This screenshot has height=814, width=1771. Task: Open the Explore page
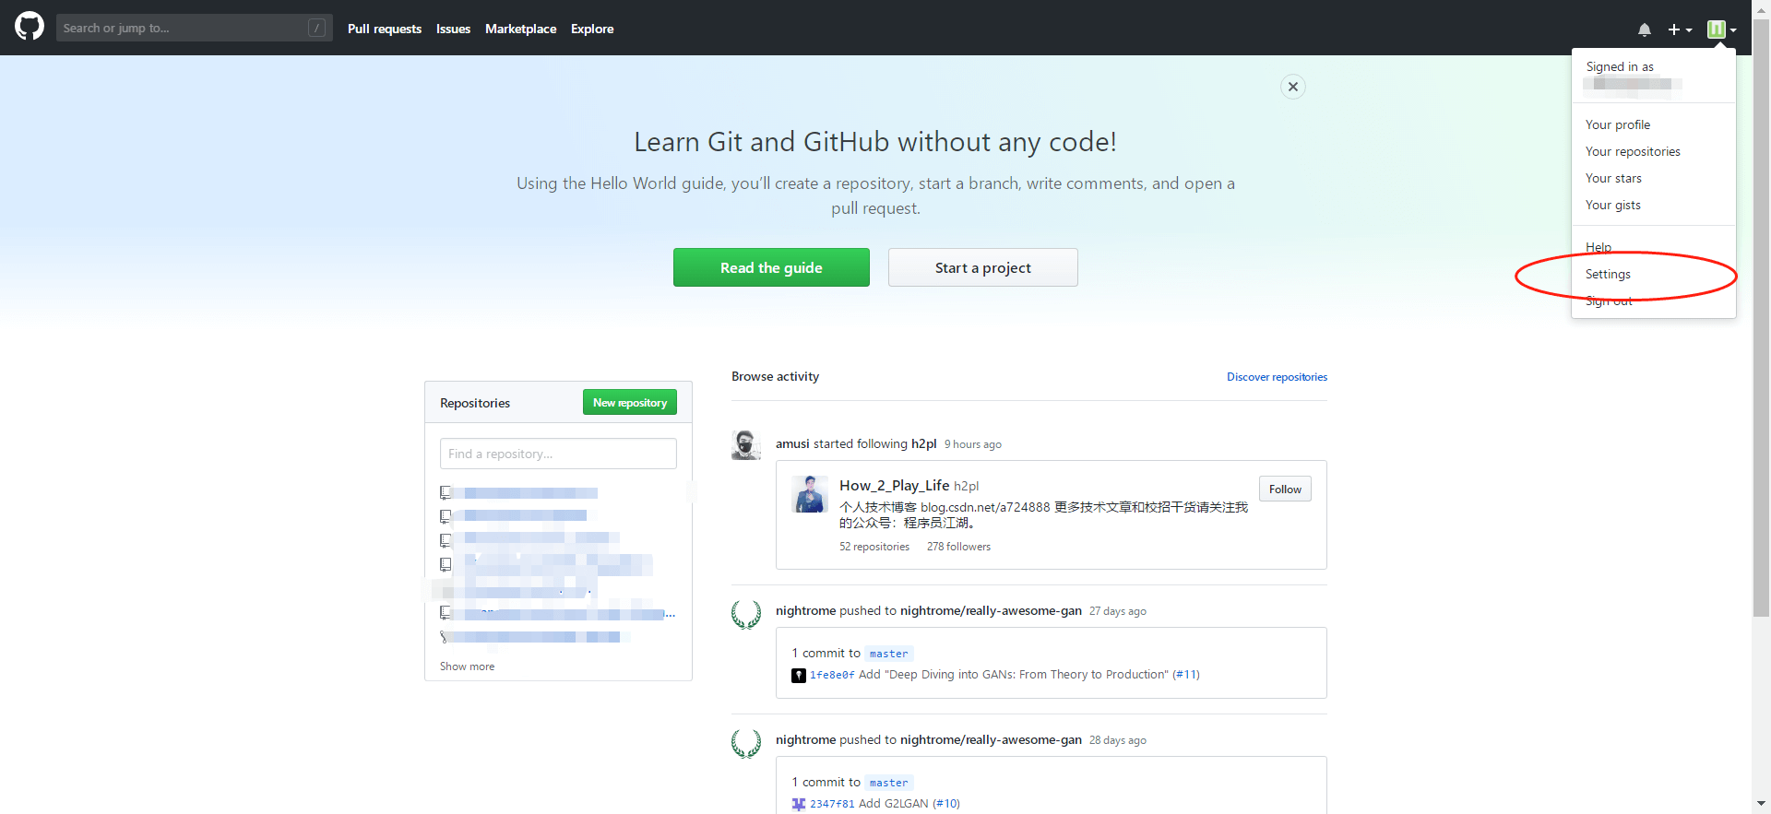click(592, 29)
